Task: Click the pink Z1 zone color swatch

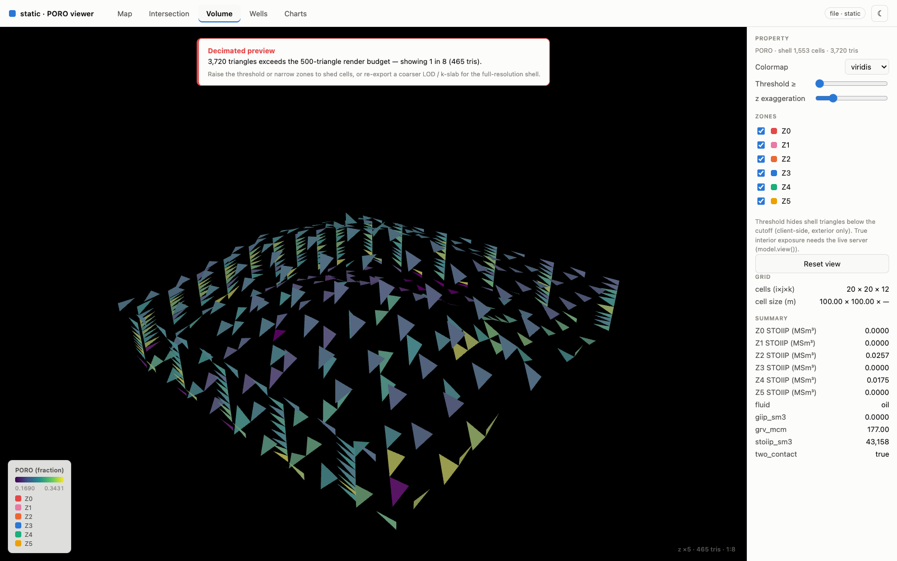Action: click(x=774, y=145)
